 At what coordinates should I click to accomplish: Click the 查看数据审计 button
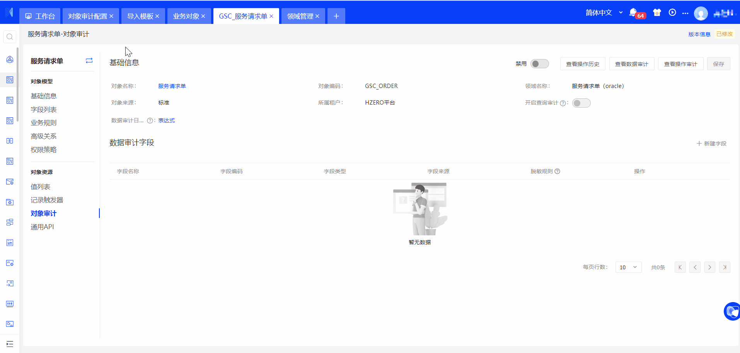632,64
